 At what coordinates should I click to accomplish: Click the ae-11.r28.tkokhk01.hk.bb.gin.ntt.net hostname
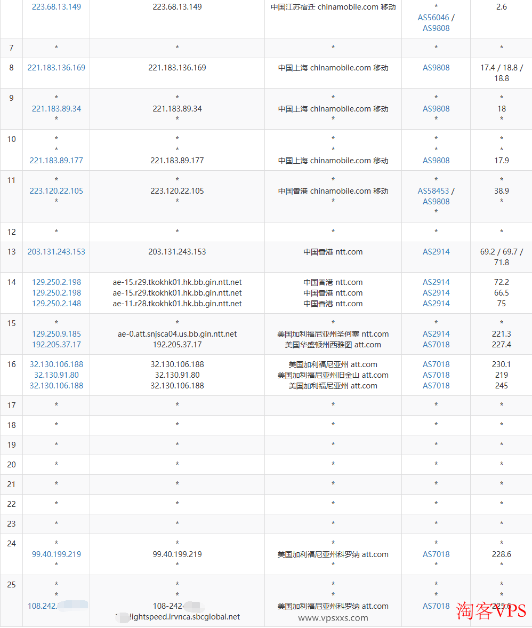pyautogui.click(x=177, y=304)
